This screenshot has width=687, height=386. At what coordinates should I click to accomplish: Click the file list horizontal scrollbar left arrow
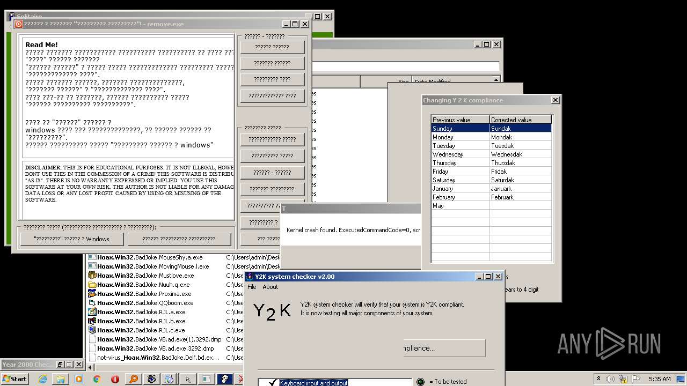91,368
